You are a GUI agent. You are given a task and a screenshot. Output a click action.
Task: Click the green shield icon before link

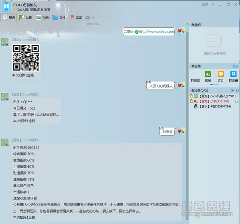pos(137,32)
